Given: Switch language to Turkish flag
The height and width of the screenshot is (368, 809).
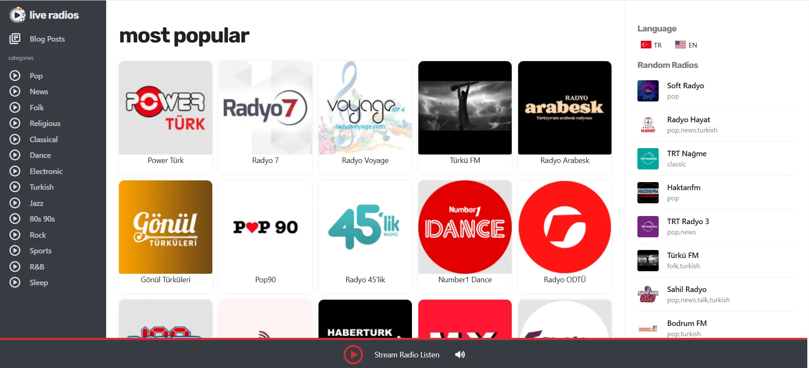Looking at the screenshot, I should click(646, 45).
